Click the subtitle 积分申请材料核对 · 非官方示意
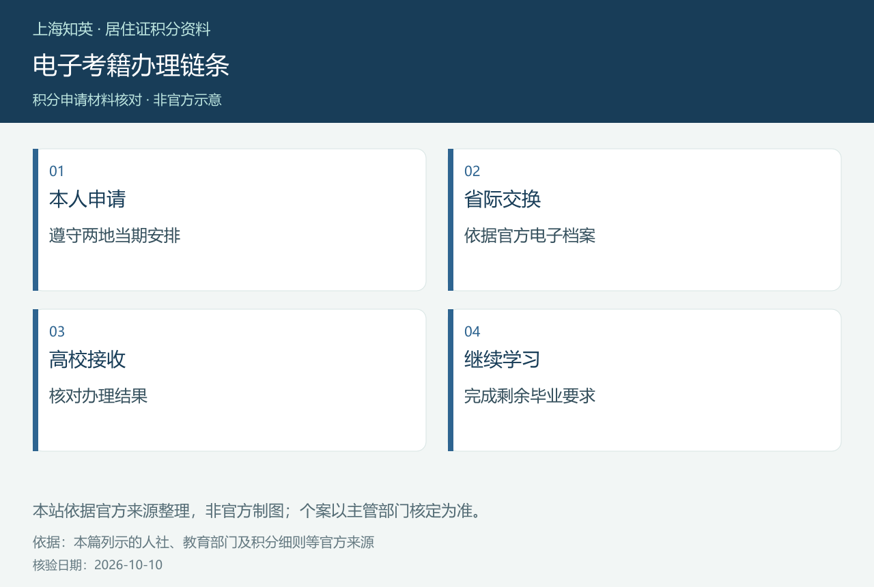The height and width of the screenshot is (587, 874). tap(127, 100)
